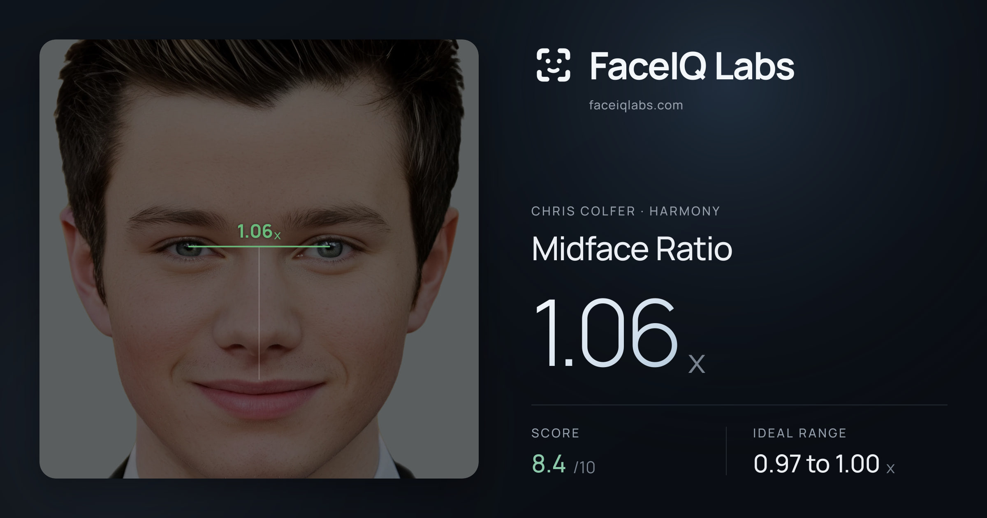Select the 8.4 score value
Viewport: 987px width, 518px height.
[549, 464]
